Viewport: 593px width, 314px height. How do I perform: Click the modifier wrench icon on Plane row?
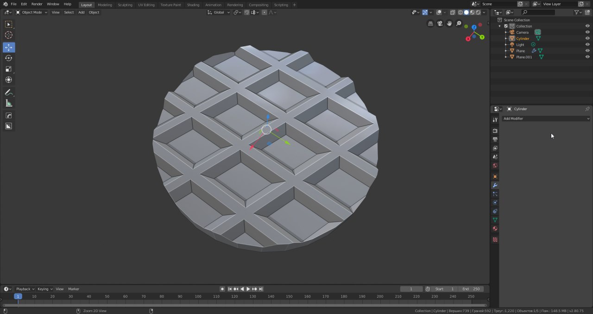coord(534,51)
